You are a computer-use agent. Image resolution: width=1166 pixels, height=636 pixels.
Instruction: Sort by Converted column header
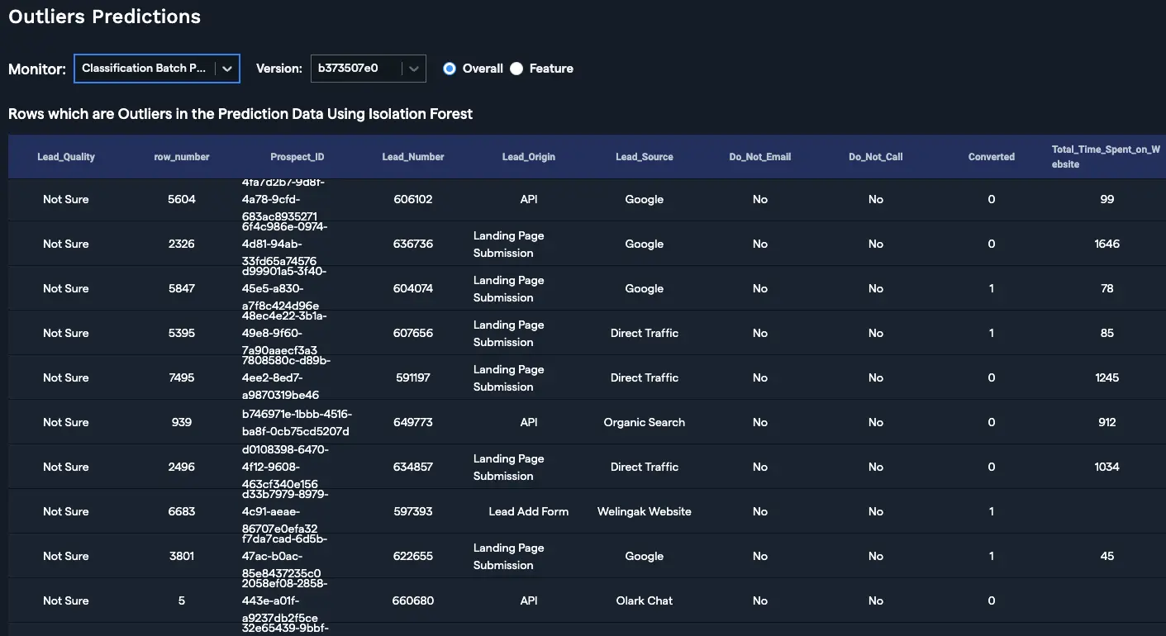pyautogui.click(x=992, y=157)
